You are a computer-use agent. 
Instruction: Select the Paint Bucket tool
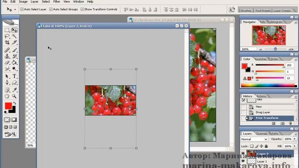pos(14,62)
